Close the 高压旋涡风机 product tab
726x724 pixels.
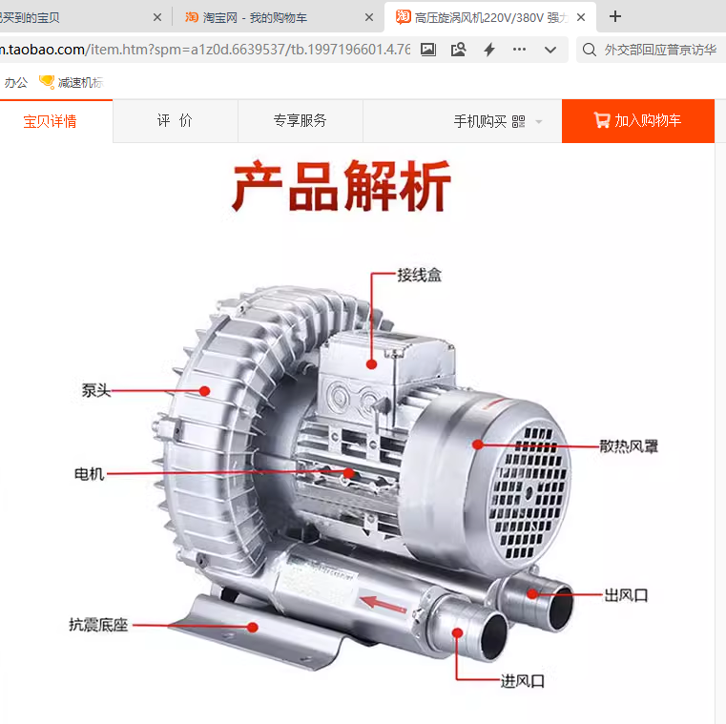click(x=581, y=17)
